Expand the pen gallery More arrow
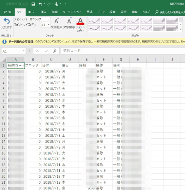Image resolution: width=185 pixels, height=190 pixels. click(181, 29)
